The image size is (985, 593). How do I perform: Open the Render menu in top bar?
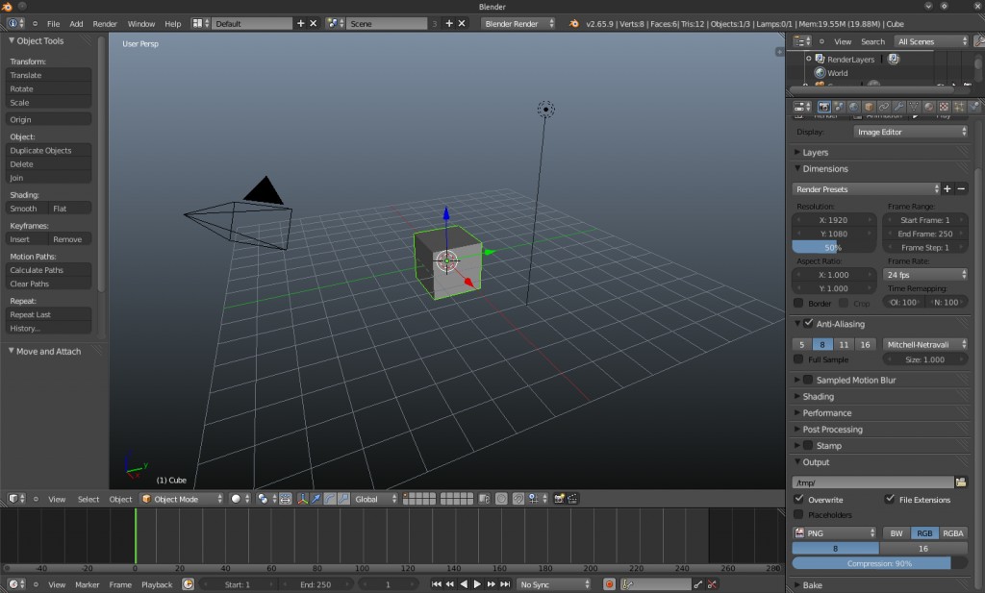105,23
